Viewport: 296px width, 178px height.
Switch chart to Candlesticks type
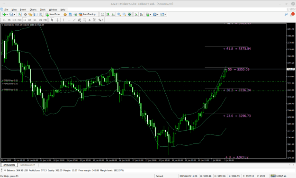point(108,14)
